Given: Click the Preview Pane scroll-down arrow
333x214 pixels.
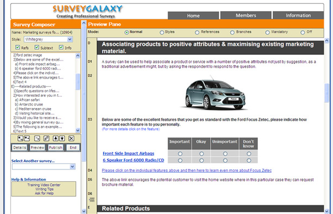Looking at the screenshot, I should click(x=327, y=211).
